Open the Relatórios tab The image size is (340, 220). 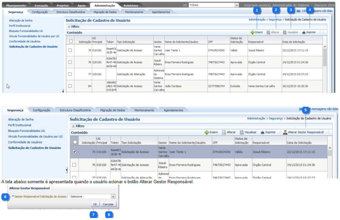point(130,5)
